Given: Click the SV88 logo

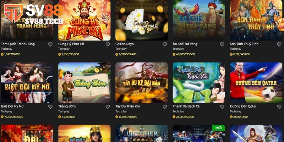Looking at the screenshot, I should tap(33, 13).
